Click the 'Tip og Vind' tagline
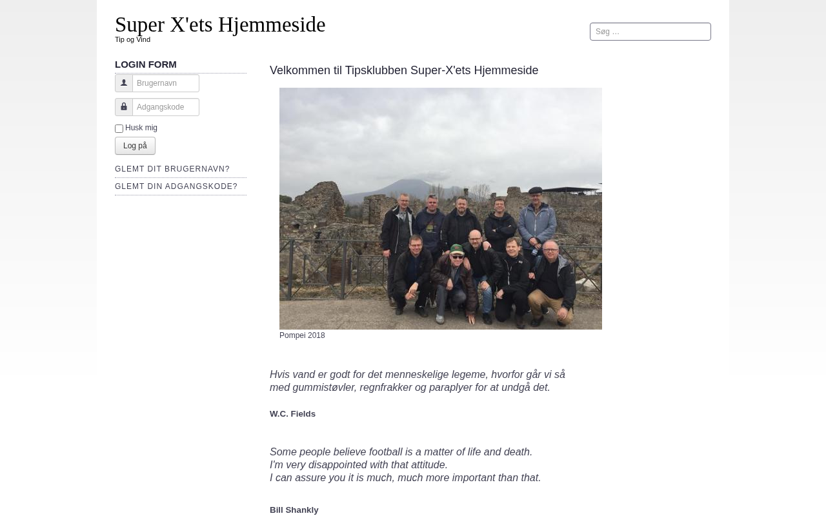This screenshot has height=516, width=826. pyautogui.click(x=132, y=39)
